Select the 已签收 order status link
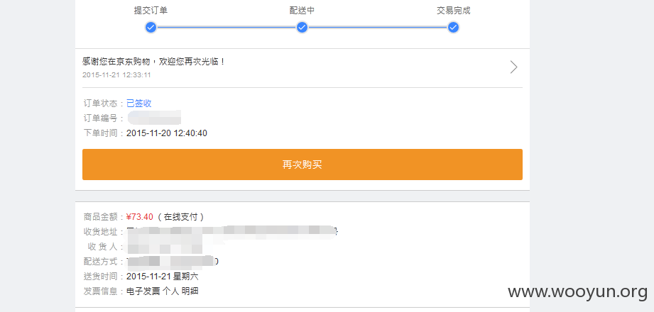The width and height of the screenshot is (654, 312). (139, 104)
